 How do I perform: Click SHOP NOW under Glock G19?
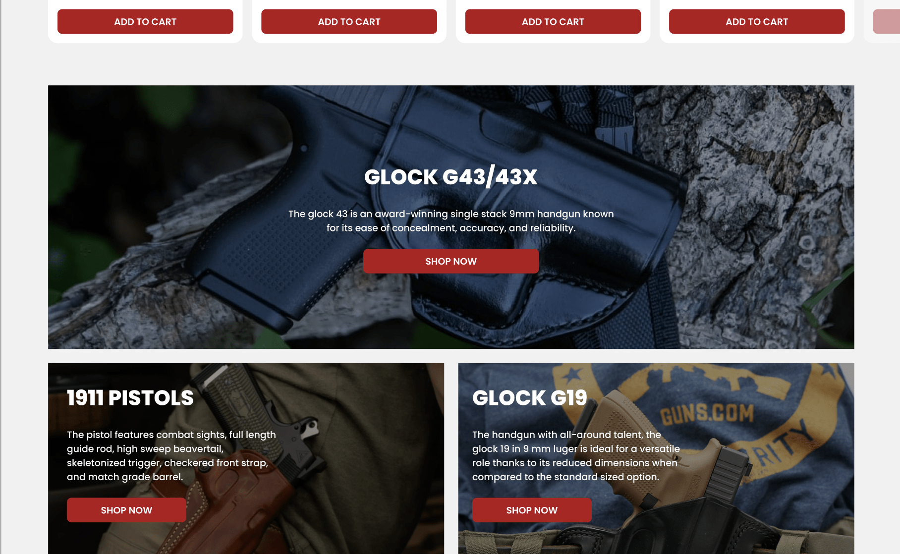coord(532,510)
